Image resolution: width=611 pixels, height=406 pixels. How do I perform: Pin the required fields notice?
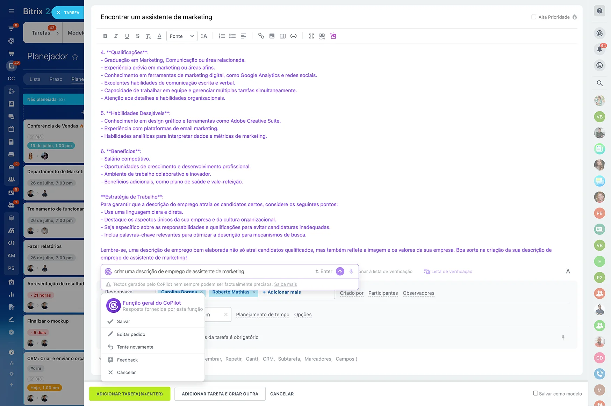(x=563, y=337)
